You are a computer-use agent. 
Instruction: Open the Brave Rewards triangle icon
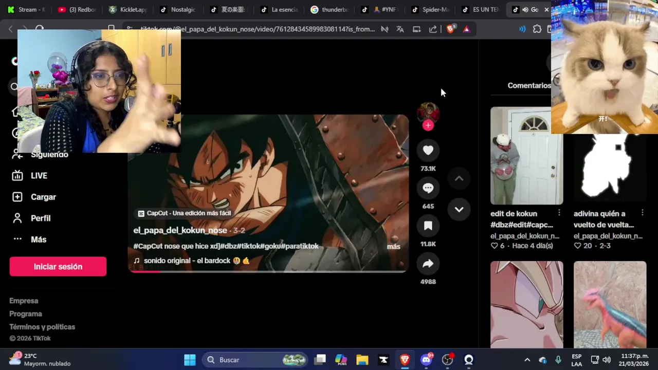coord(466,29)
